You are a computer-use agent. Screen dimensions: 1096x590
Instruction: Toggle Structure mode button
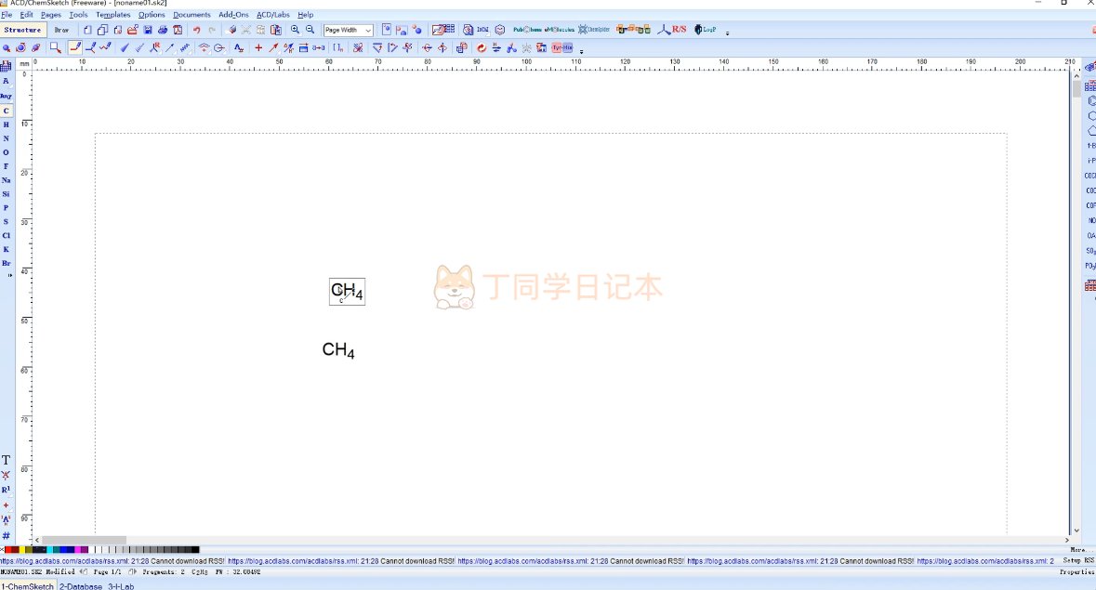(22, 30)
